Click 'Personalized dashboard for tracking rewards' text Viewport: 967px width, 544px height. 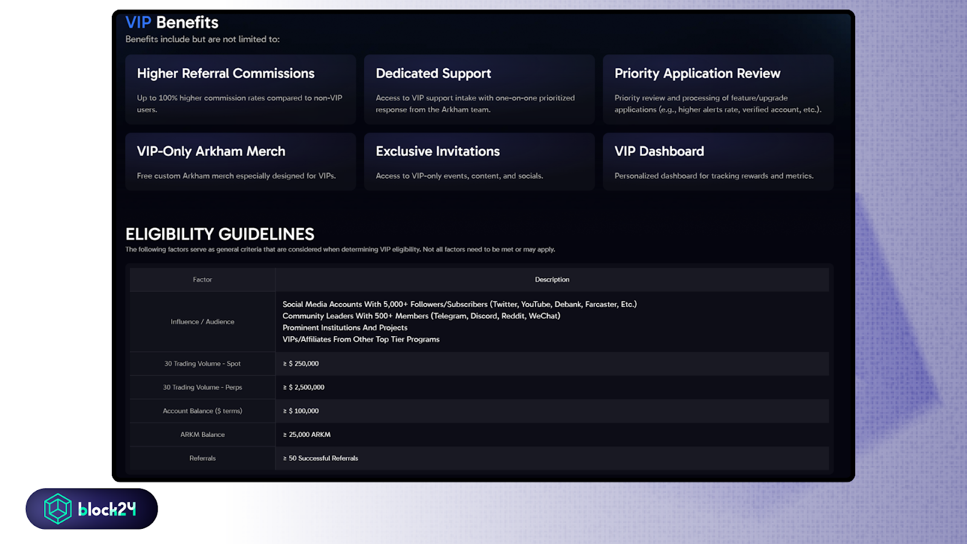[x=714, y=176]
